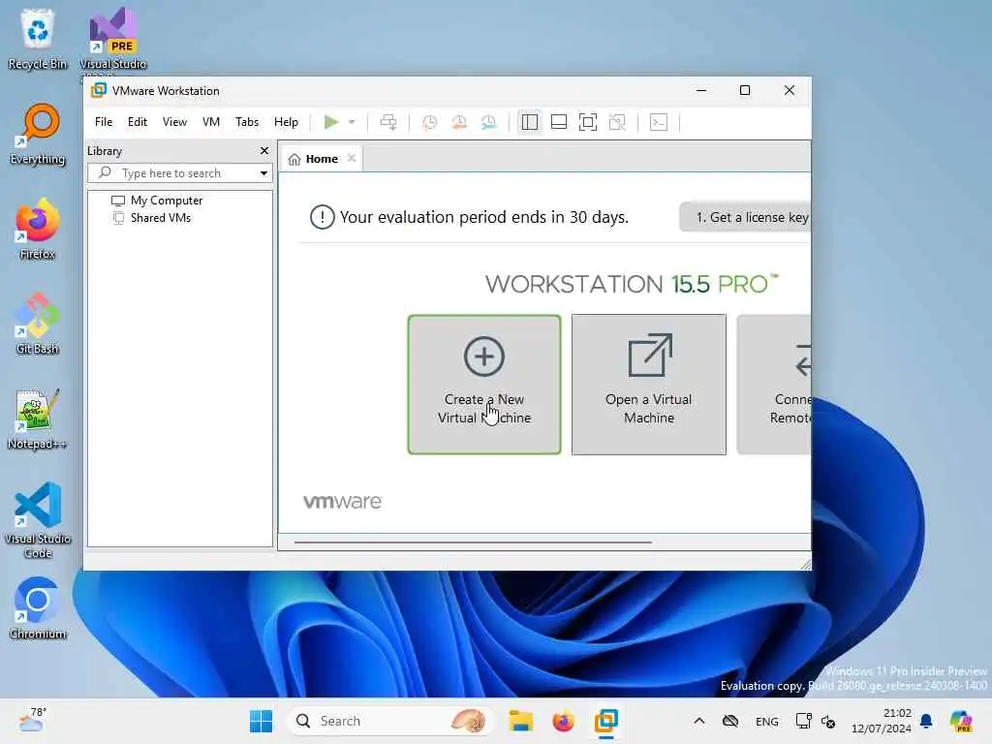Open Snapshot Manager toolbar icon
The width and height of the screenshot is (992, 744).
tap(488, 122)
